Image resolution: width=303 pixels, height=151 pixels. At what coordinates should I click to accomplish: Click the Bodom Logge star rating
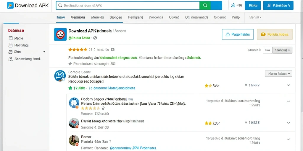click(91, 108)
